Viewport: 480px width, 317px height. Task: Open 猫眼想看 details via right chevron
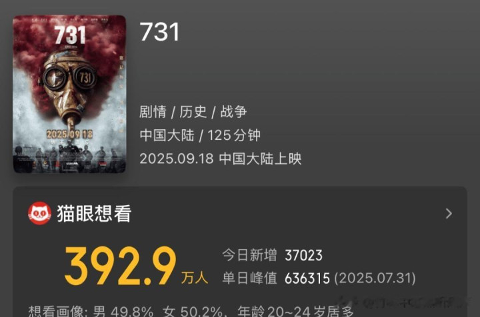[449, 213]
